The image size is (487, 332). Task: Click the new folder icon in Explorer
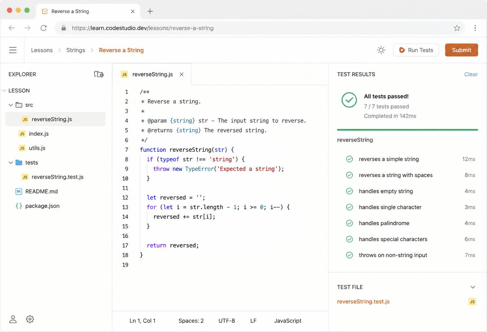pos(99,74)
